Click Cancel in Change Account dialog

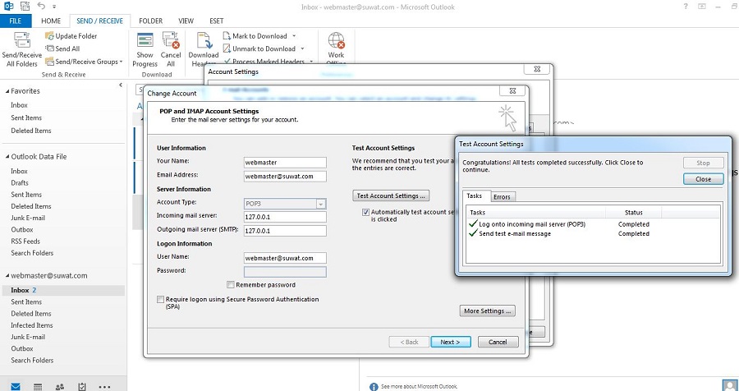[498, 342]
